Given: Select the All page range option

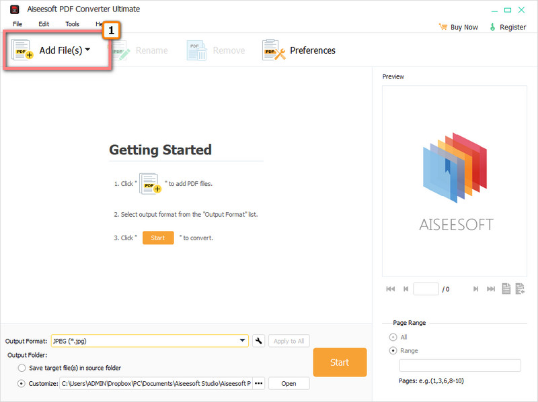Looking at the screenshot, I should click(393, 338).
